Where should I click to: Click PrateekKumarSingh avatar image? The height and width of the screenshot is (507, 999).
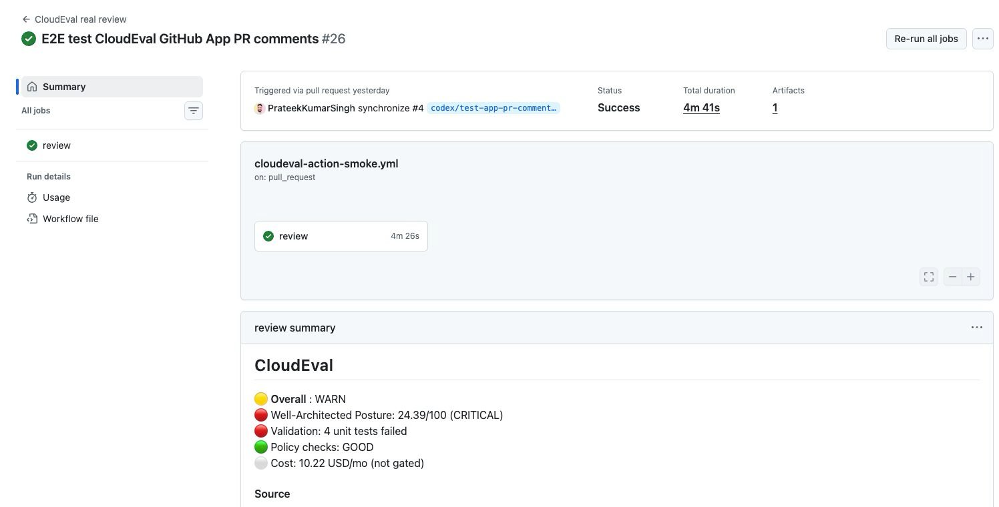click(x=260, y=108)
